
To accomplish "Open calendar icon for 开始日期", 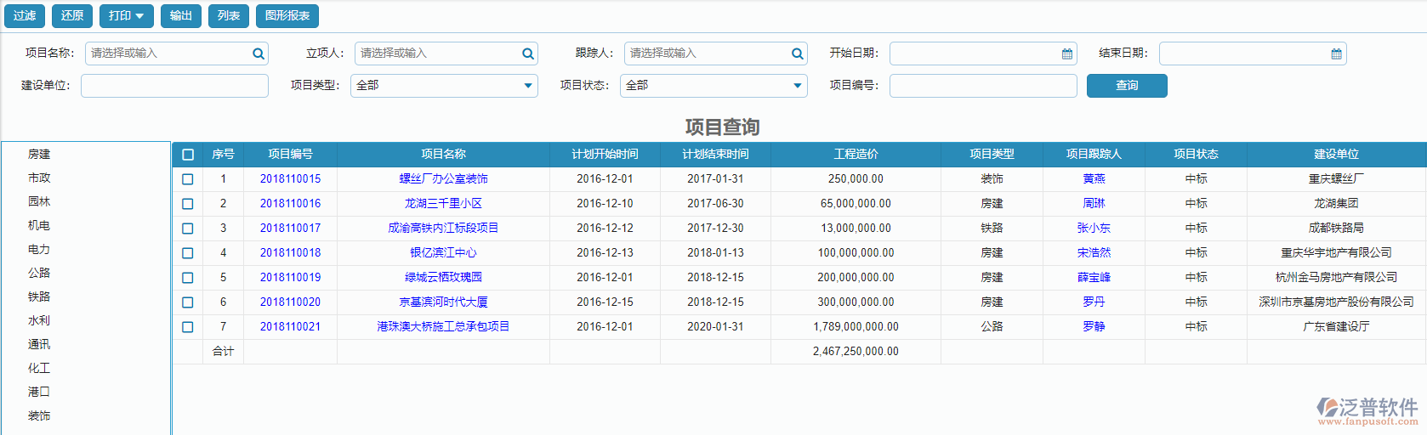I will tap(1066, 54).
